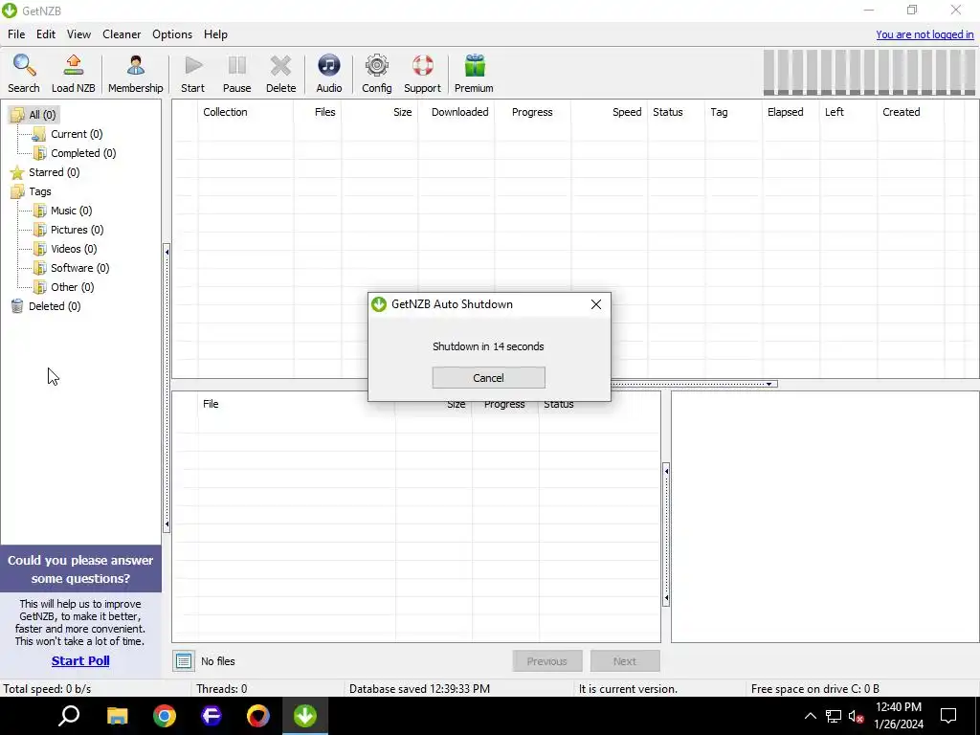Select Current (0) in the tree

pyautogui.click(x=77, y=134)
